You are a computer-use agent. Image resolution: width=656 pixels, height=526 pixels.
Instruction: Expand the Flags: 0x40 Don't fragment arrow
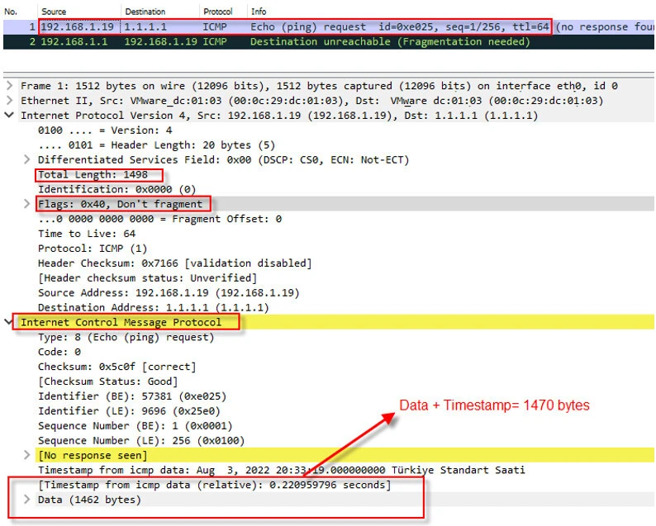[x=29, y=204]
